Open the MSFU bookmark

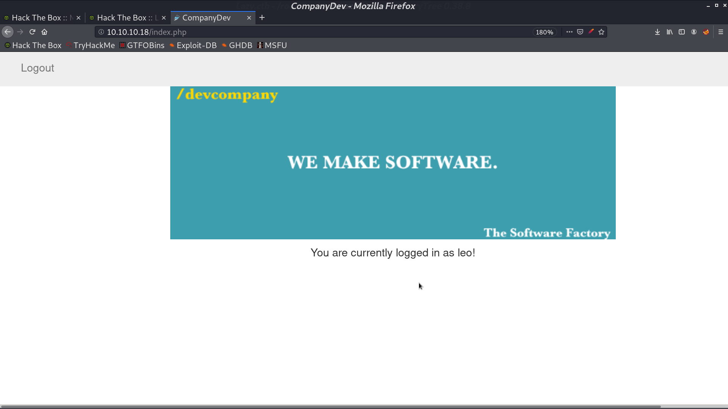tap(272, 45)
